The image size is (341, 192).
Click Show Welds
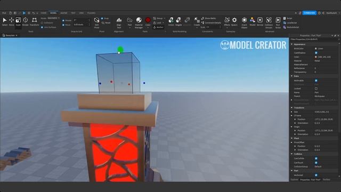coord(208,19)
